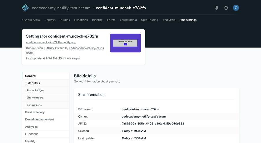Viewport: 261px width, 143px height.
Task: Open the Split Testing tab
Action: click(x=150, y=20)
